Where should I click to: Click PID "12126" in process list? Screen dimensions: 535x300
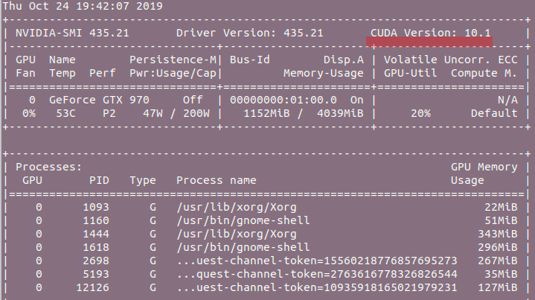(92, 287)
